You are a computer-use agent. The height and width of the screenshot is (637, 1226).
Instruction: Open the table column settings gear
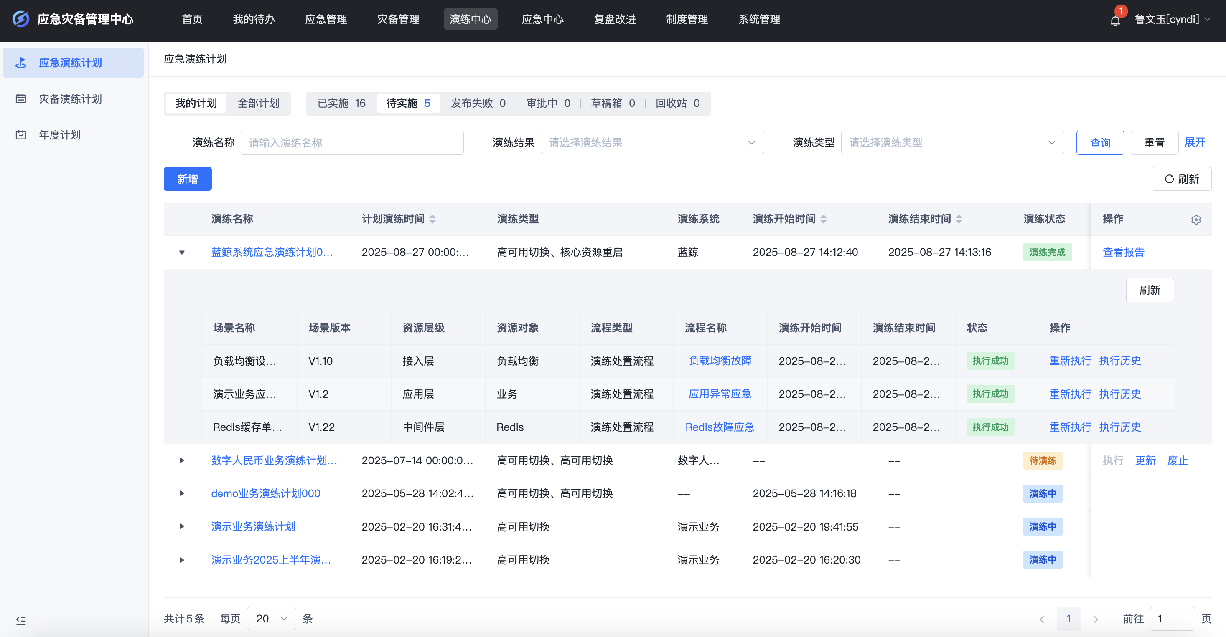(x=1196, y=220)
